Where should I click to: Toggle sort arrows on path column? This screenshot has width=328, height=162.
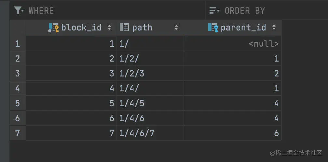pos(176,28)
